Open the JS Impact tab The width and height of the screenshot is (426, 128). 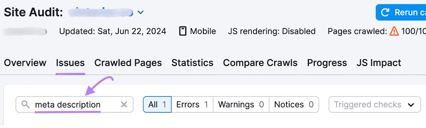tap(379, 63)
